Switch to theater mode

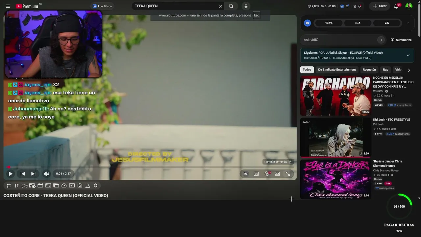click(x=277, y=174)
